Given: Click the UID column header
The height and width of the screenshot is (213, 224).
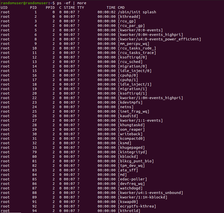Looking at the screenshot, I should (4, 8).
